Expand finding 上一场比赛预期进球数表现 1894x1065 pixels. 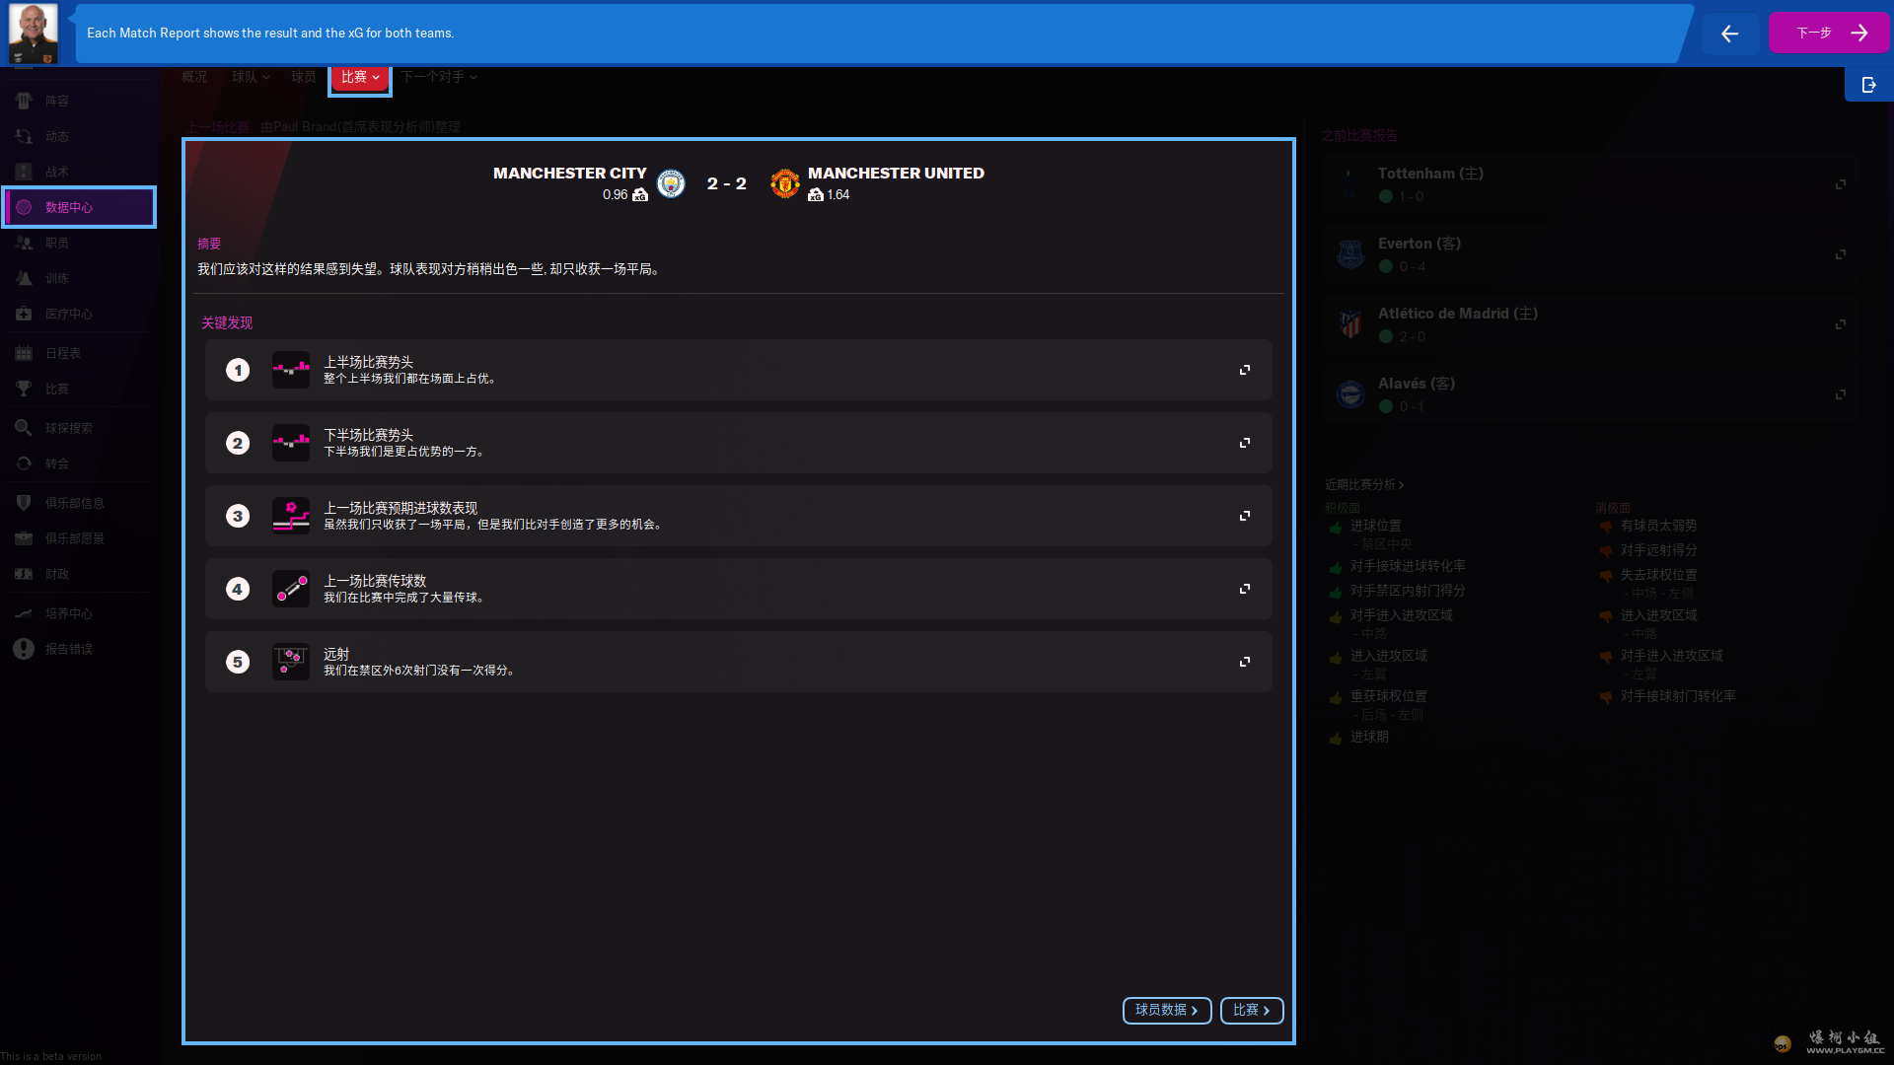(1245, 516)
